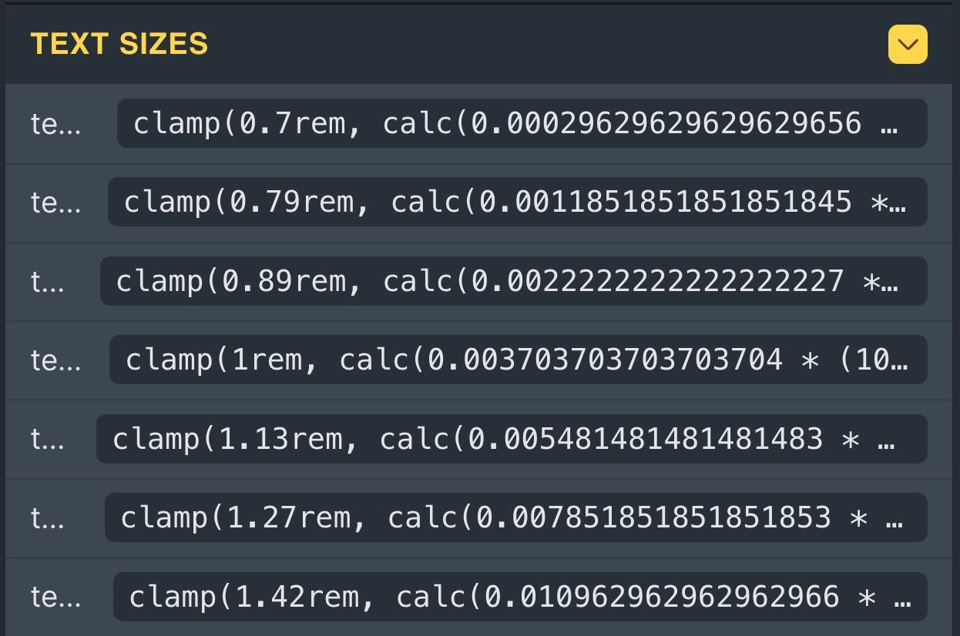This screenshot has width=960, height=636.
Task: Click the truncated label beside the 1.13rem value
Action: [x=48, y=440]
